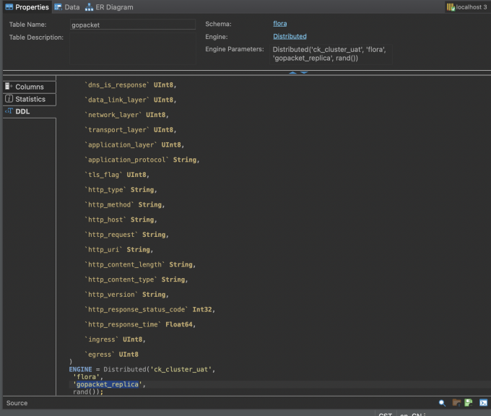Click the http_content_length column line

(140, 265)
